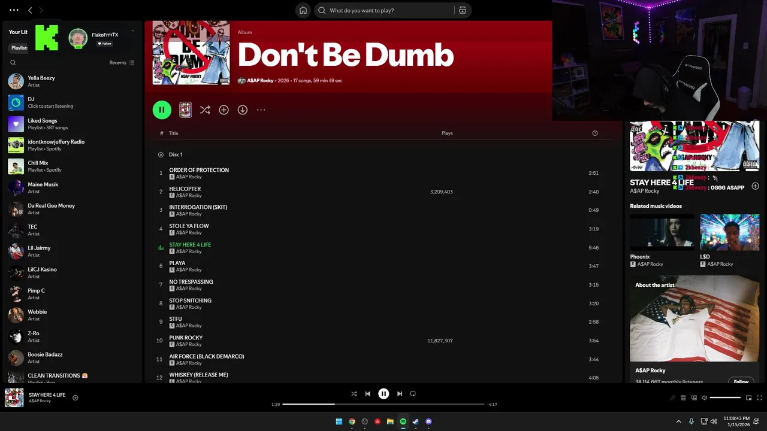Open Connect to a device icon

point(694,397)
